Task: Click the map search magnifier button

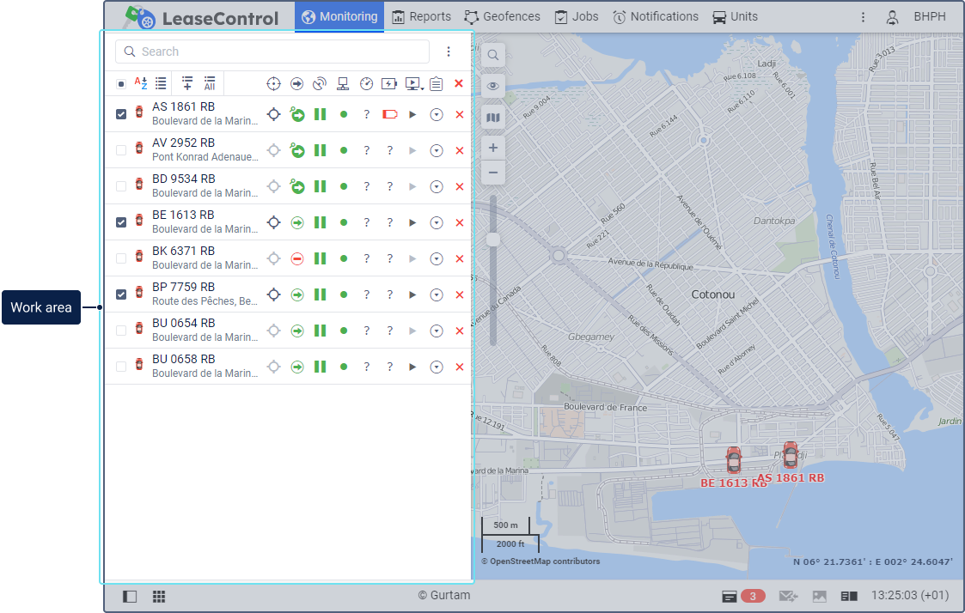Action: pos(493,55)
